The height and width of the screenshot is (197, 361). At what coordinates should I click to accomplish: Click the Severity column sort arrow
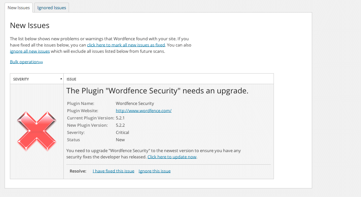(x=61, y=79)
